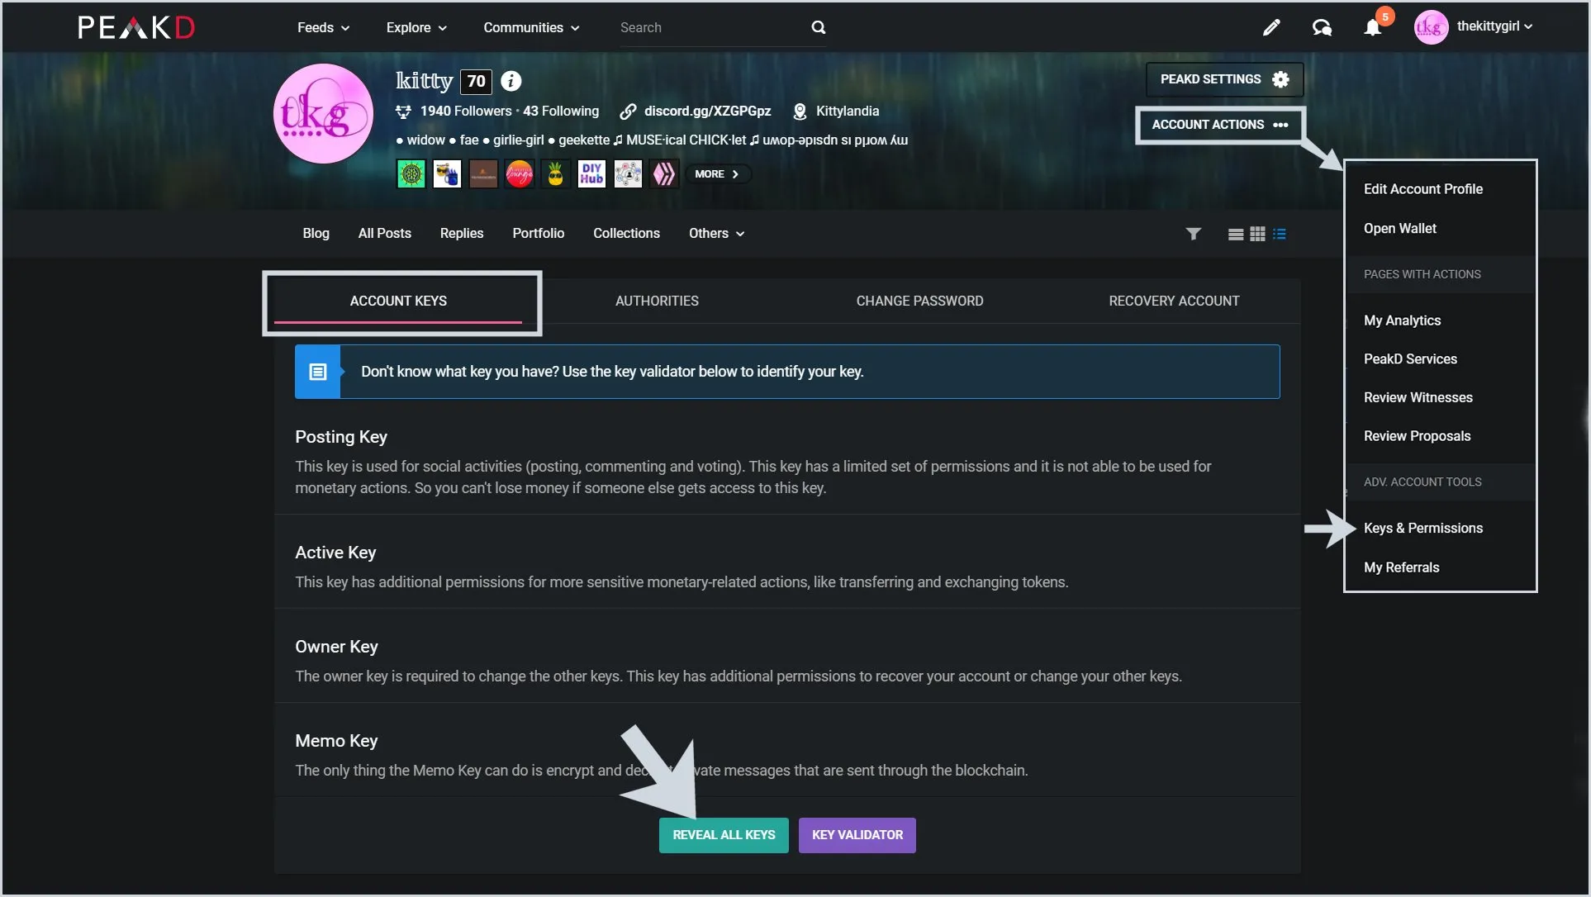The width and height of the screenshot is (1591, 897).
Task: Click the blue info note icon
Action: point(317,372)
